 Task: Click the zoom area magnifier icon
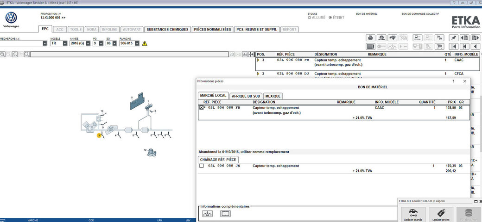[15, 54]
